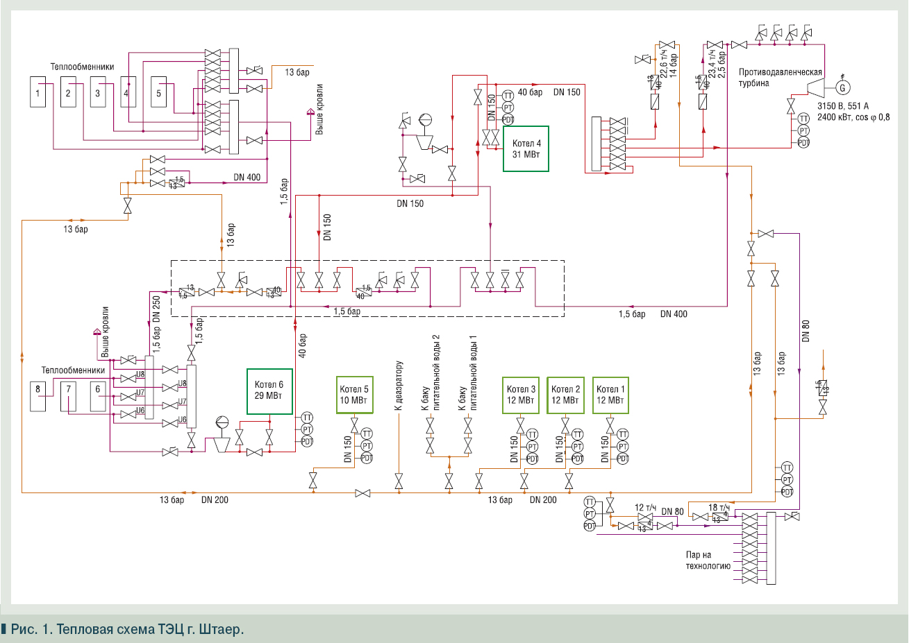Select the Котел 3 12 МВт box
The height and width of the screenshot is (643, 909).
click(521, 395)
